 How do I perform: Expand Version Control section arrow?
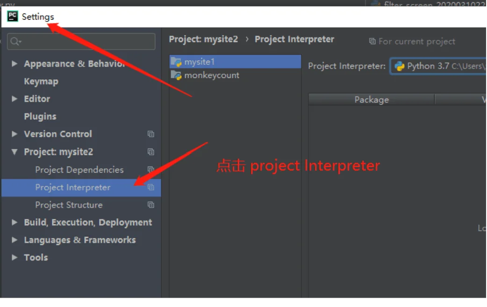14,133
